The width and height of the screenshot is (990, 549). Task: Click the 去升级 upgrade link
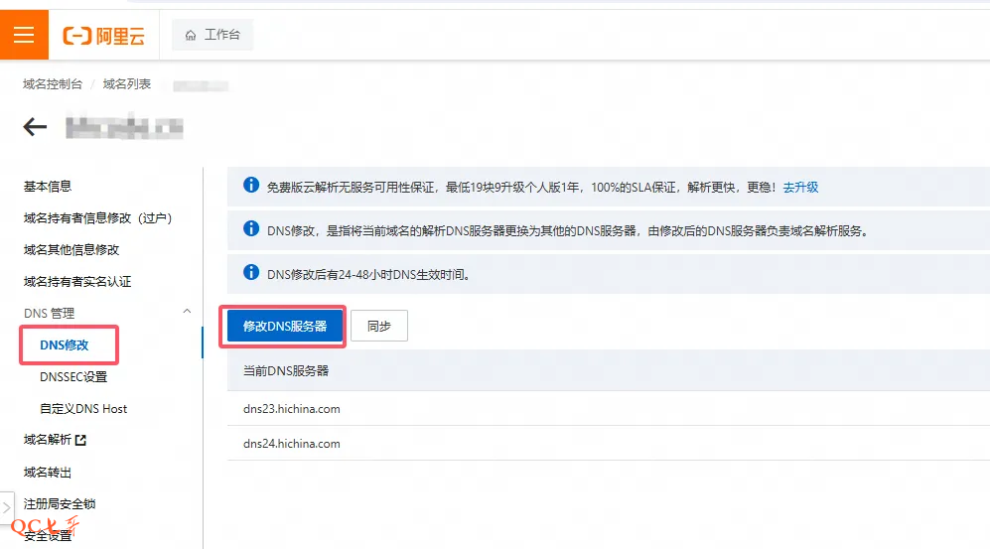pyautogui.click(x=800, y=187)
